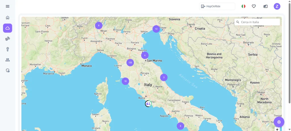
Task: Open the HopOnRide company selector
Action: tap(217, 6)
